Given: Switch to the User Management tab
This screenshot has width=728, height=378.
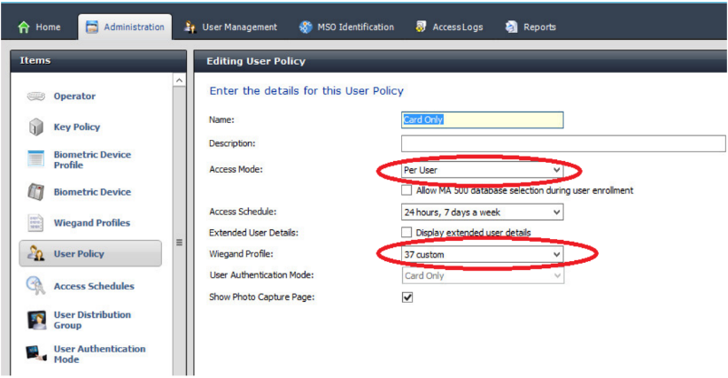Looking at the screenshot, I should (230, 27).
